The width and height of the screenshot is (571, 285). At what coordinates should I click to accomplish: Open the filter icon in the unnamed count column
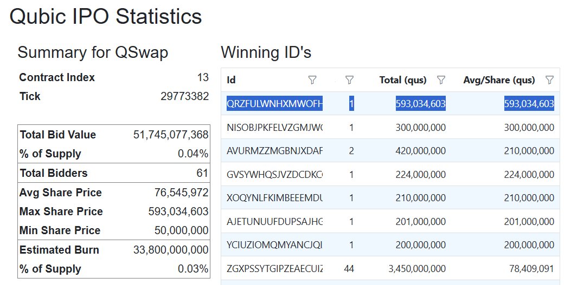(349, 80)
